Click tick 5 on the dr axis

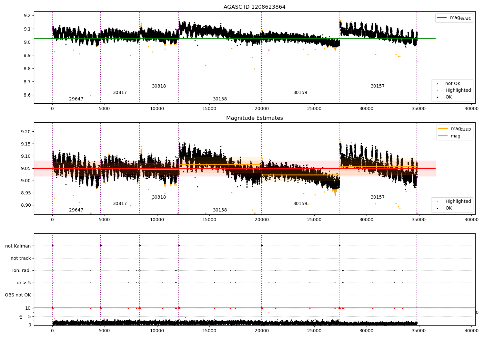click(29, 317)
